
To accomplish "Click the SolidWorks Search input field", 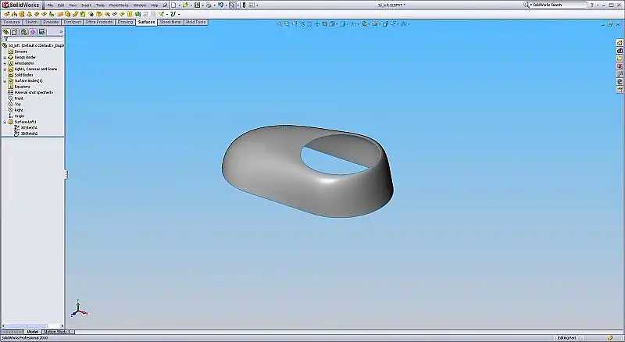I will click(556, 5).
